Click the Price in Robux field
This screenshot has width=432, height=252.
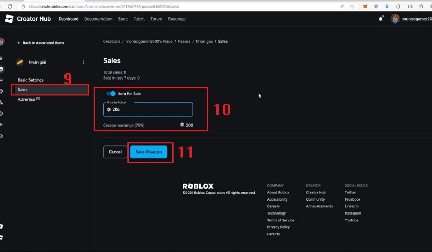(148, 109)
